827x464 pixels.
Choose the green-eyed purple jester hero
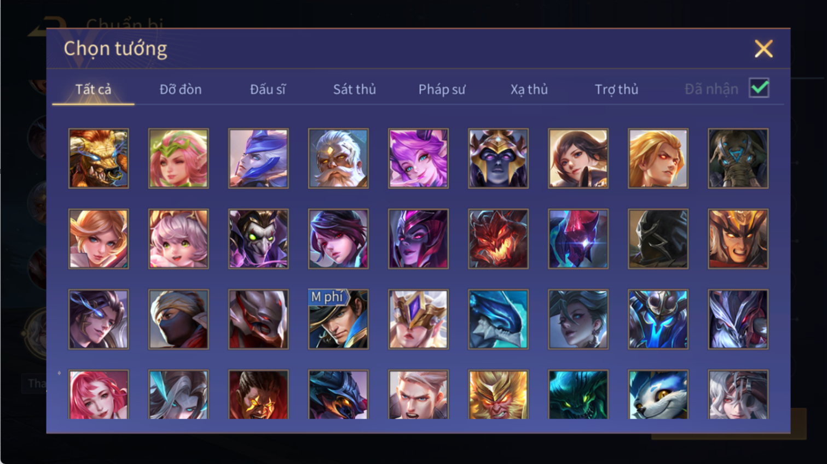(x=258, y=239)
